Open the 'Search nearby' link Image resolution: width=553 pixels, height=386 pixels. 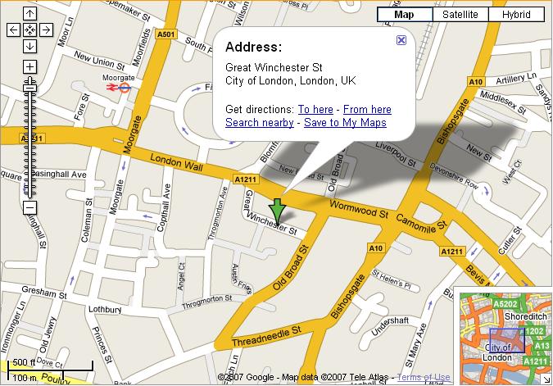(260, 122)
